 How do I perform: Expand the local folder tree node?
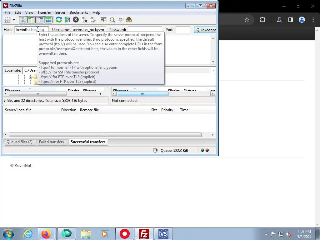point(30,77)
